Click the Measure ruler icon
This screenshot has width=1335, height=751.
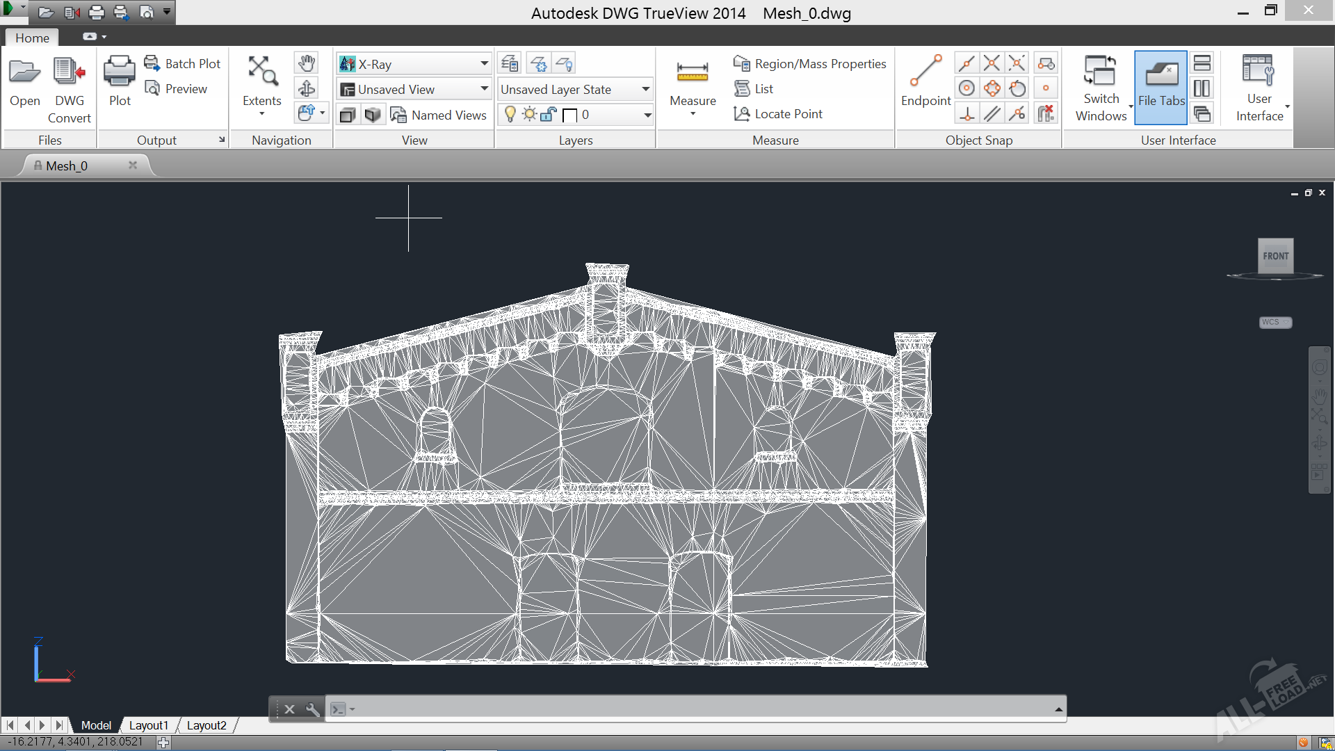point(693,73)
